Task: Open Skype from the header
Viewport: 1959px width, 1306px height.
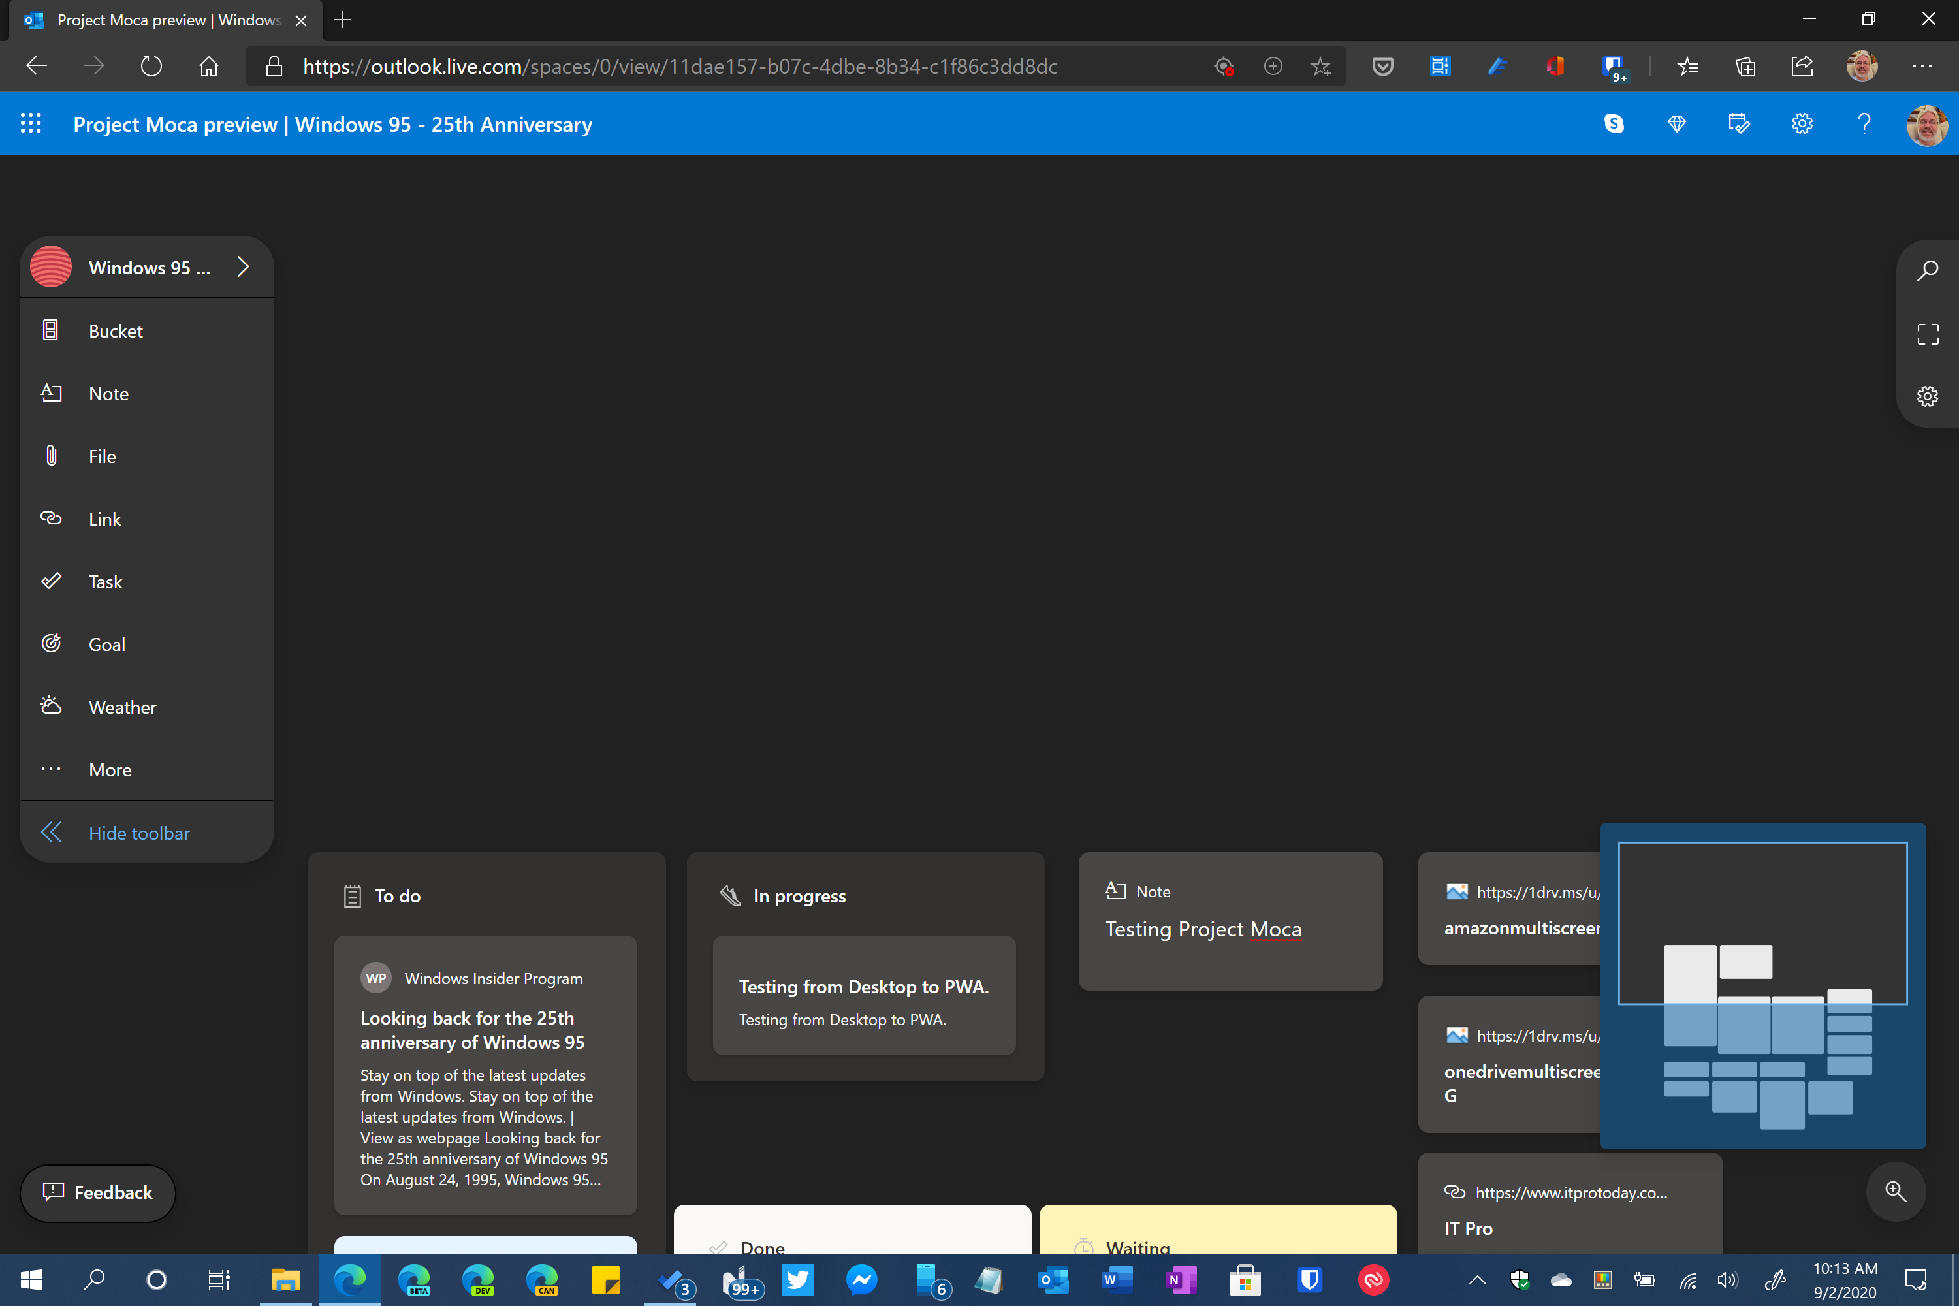Action: tap(1614, 123)
